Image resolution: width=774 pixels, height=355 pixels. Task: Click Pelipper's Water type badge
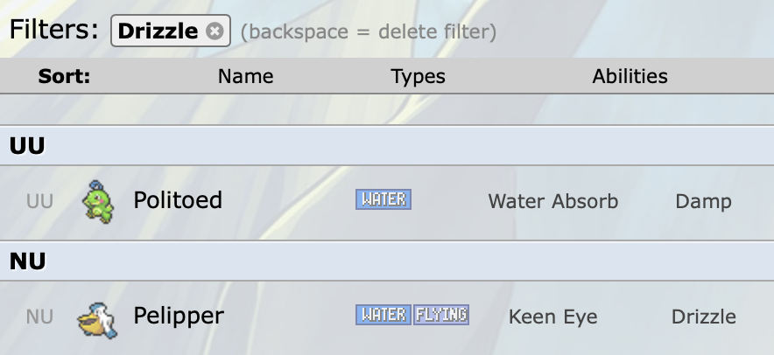point(383,314)
